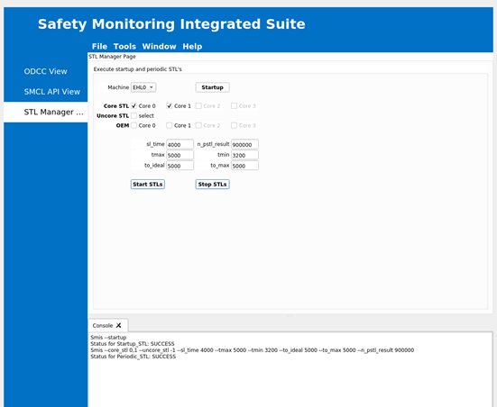The width and height of the screenshot is (497, 407).
Task: Select the STL Manager sidebar item
Action: pos(46,112)
